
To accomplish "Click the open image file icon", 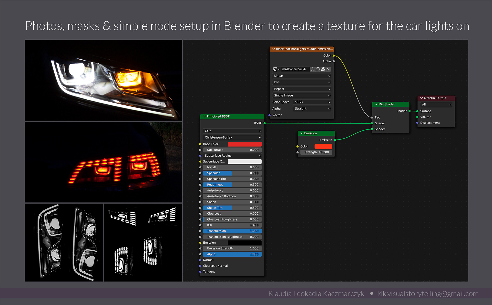I will pyautogui.click(x=323, y=69).
